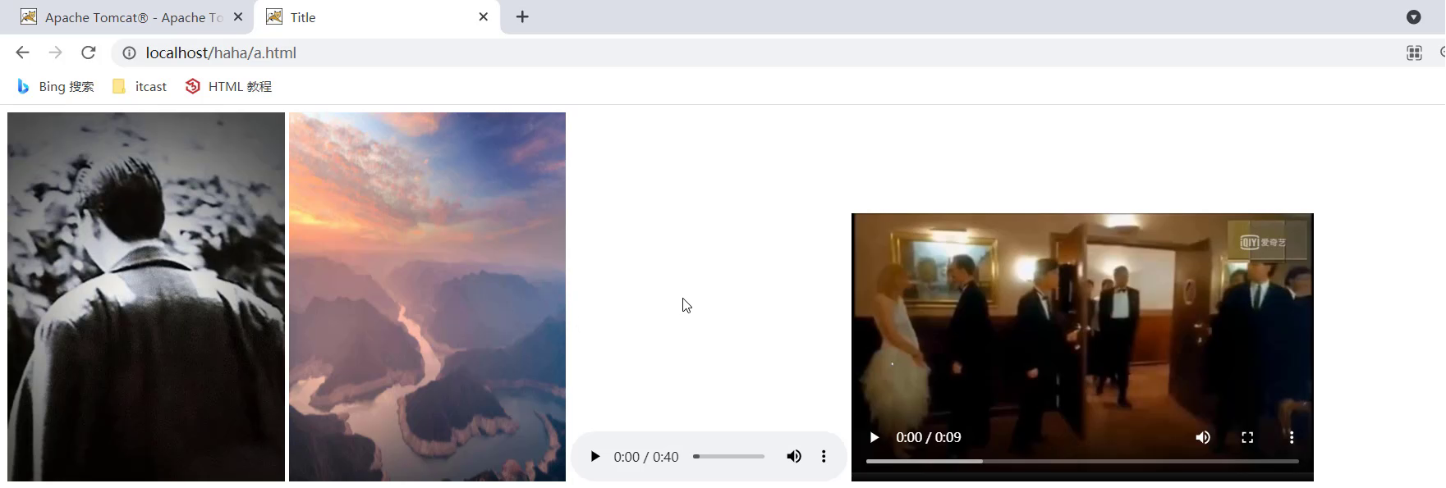Play the audio clip
The width and height of the screenshot is (1446, 488).
[595, 457]
